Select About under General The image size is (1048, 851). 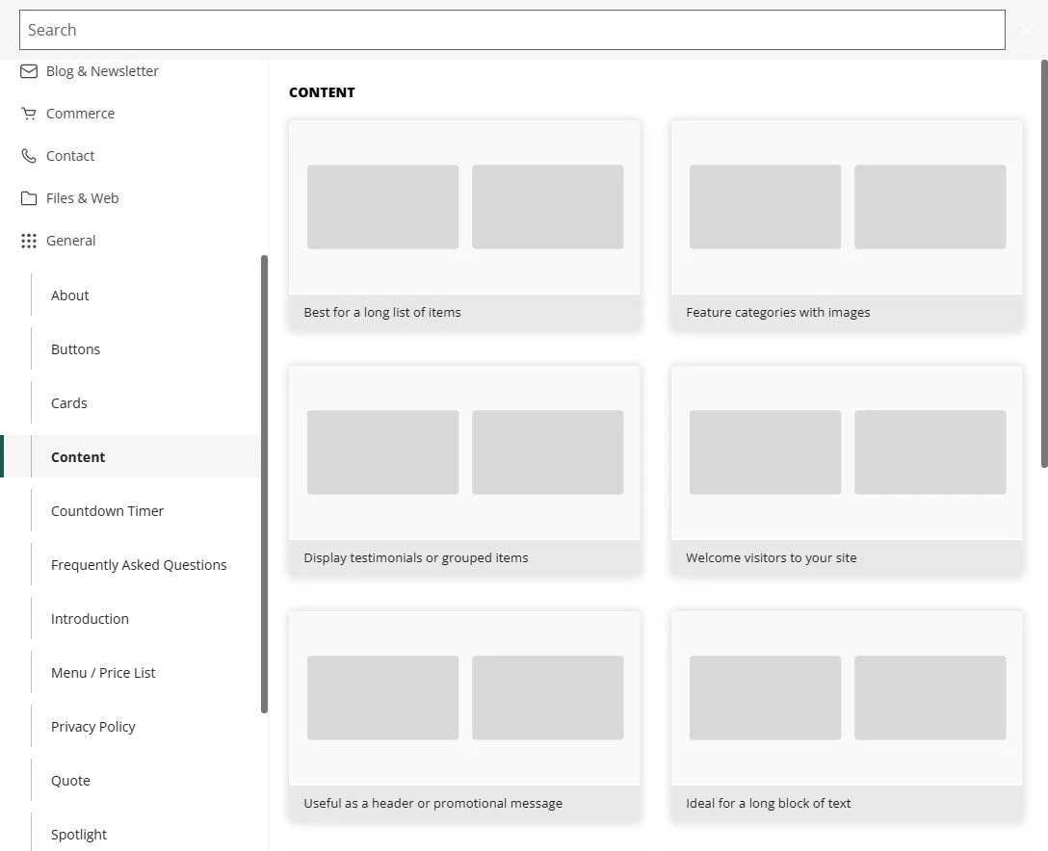pos(69,296)
